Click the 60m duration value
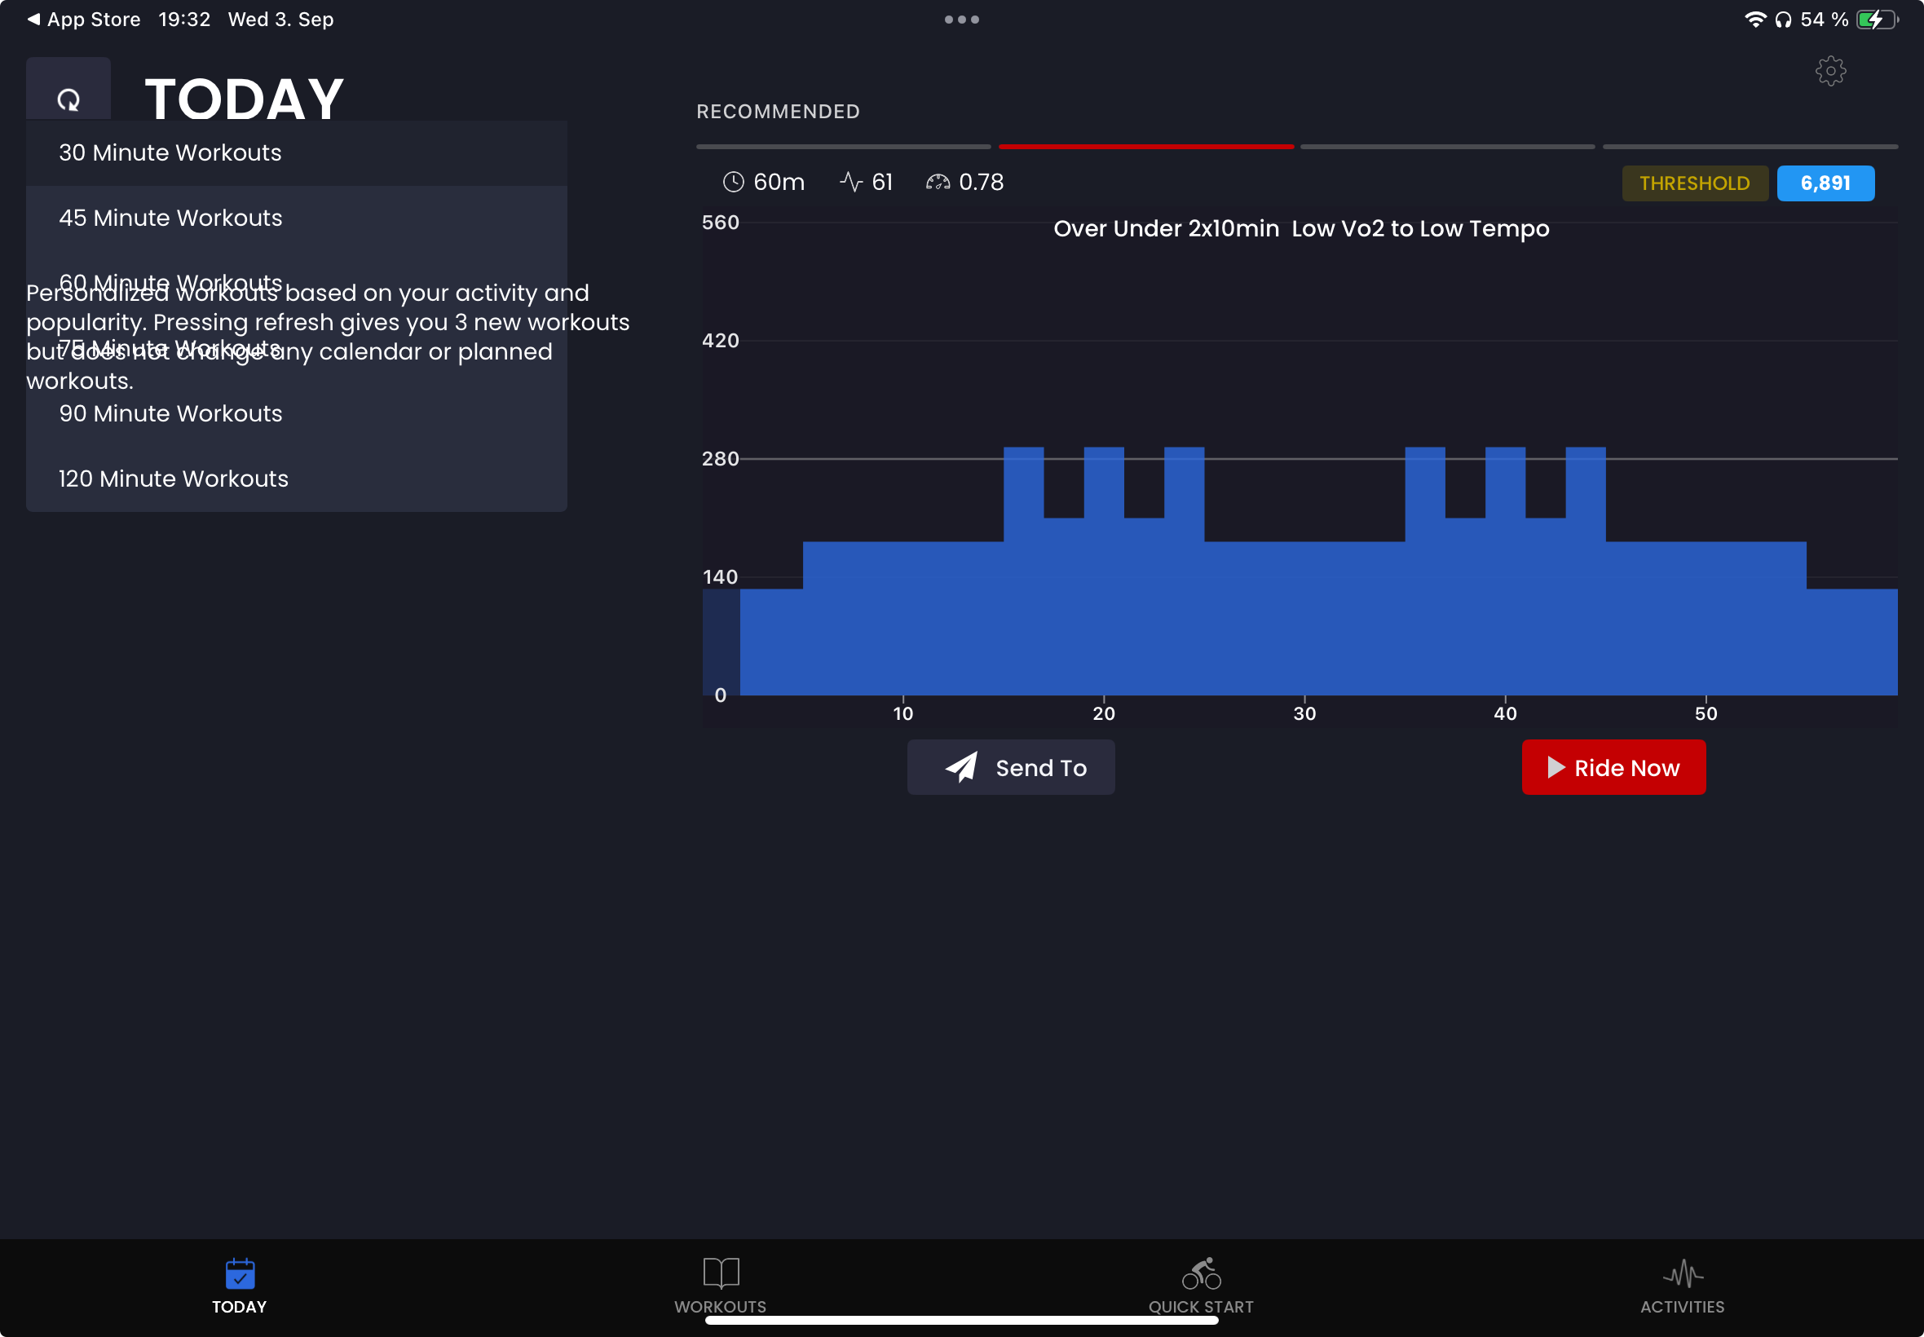This screenshot has width=1924, height=1337. point(779,182)
